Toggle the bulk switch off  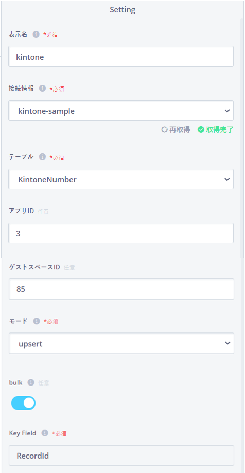pyautogui.click(x=24, y=403)
